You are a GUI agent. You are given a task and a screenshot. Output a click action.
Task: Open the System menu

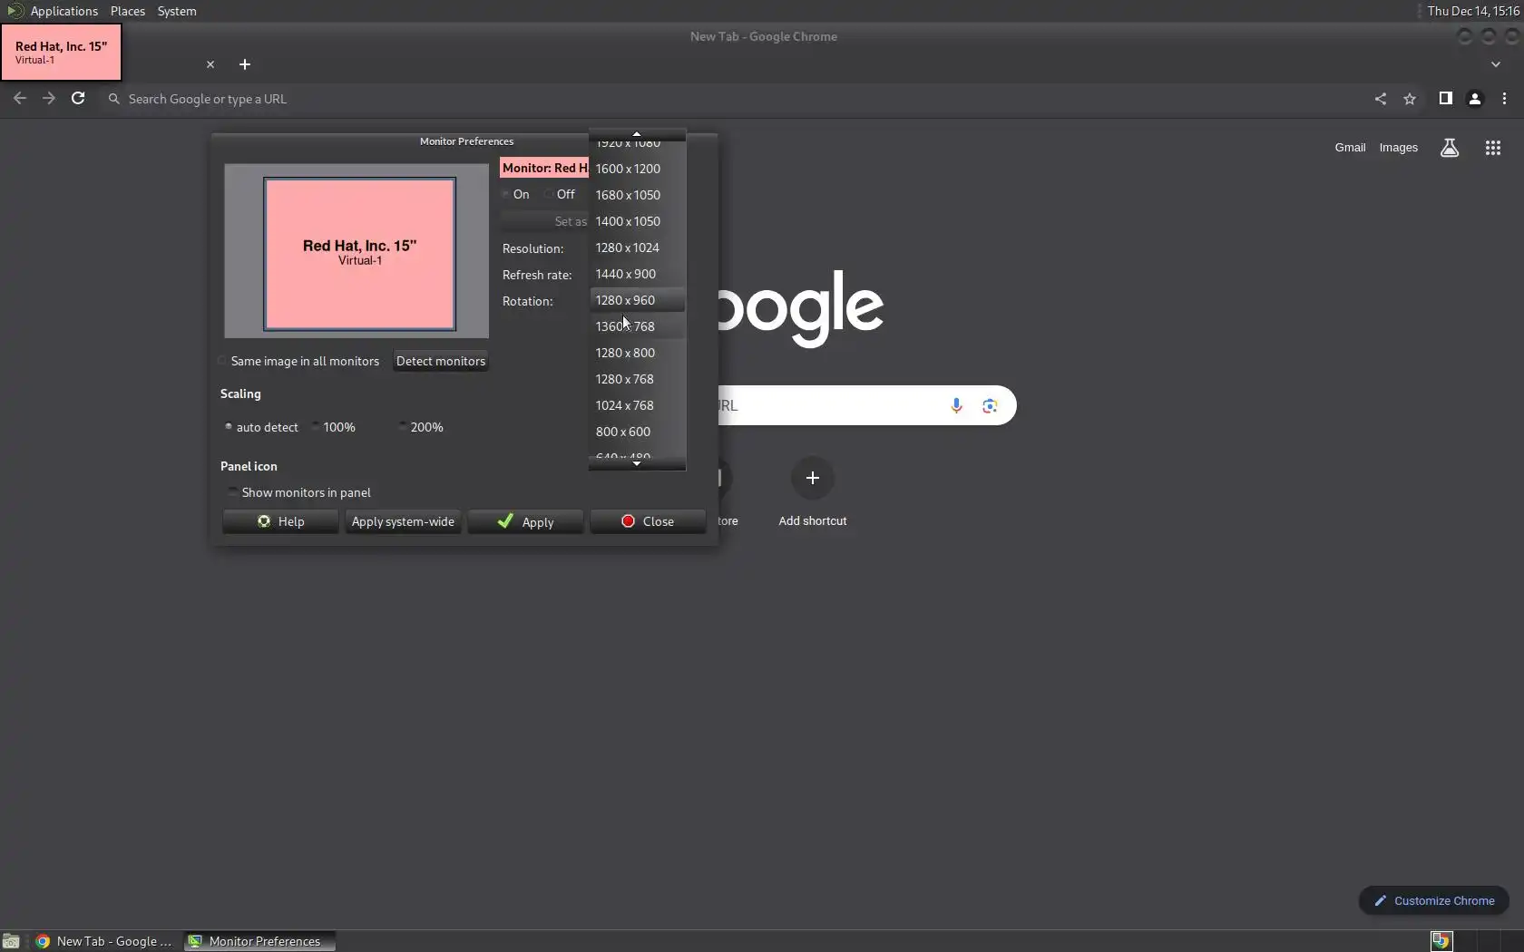click(x=177, y=11)
